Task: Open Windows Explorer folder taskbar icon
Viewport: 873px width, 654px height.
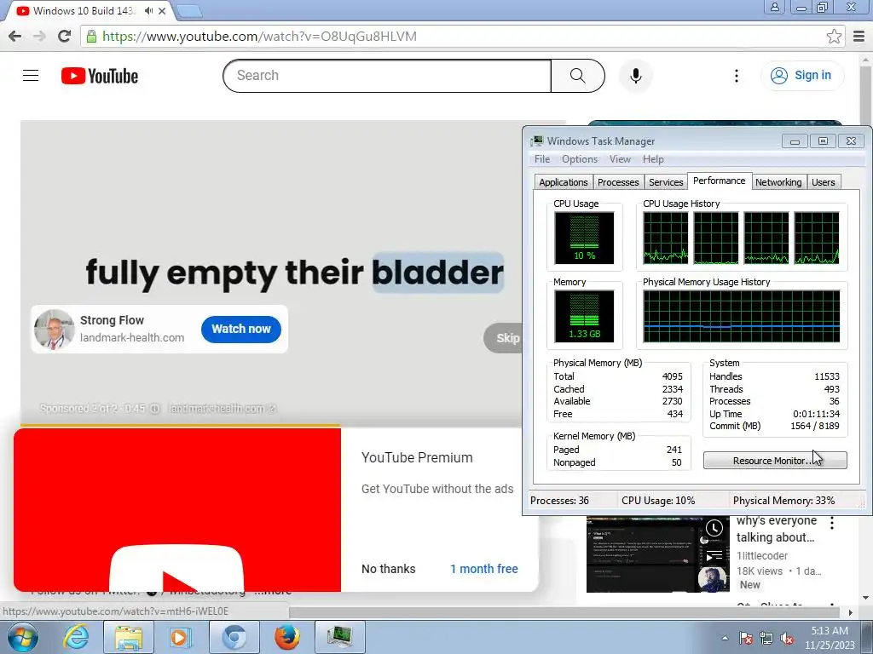Action: tap(129, 637)
